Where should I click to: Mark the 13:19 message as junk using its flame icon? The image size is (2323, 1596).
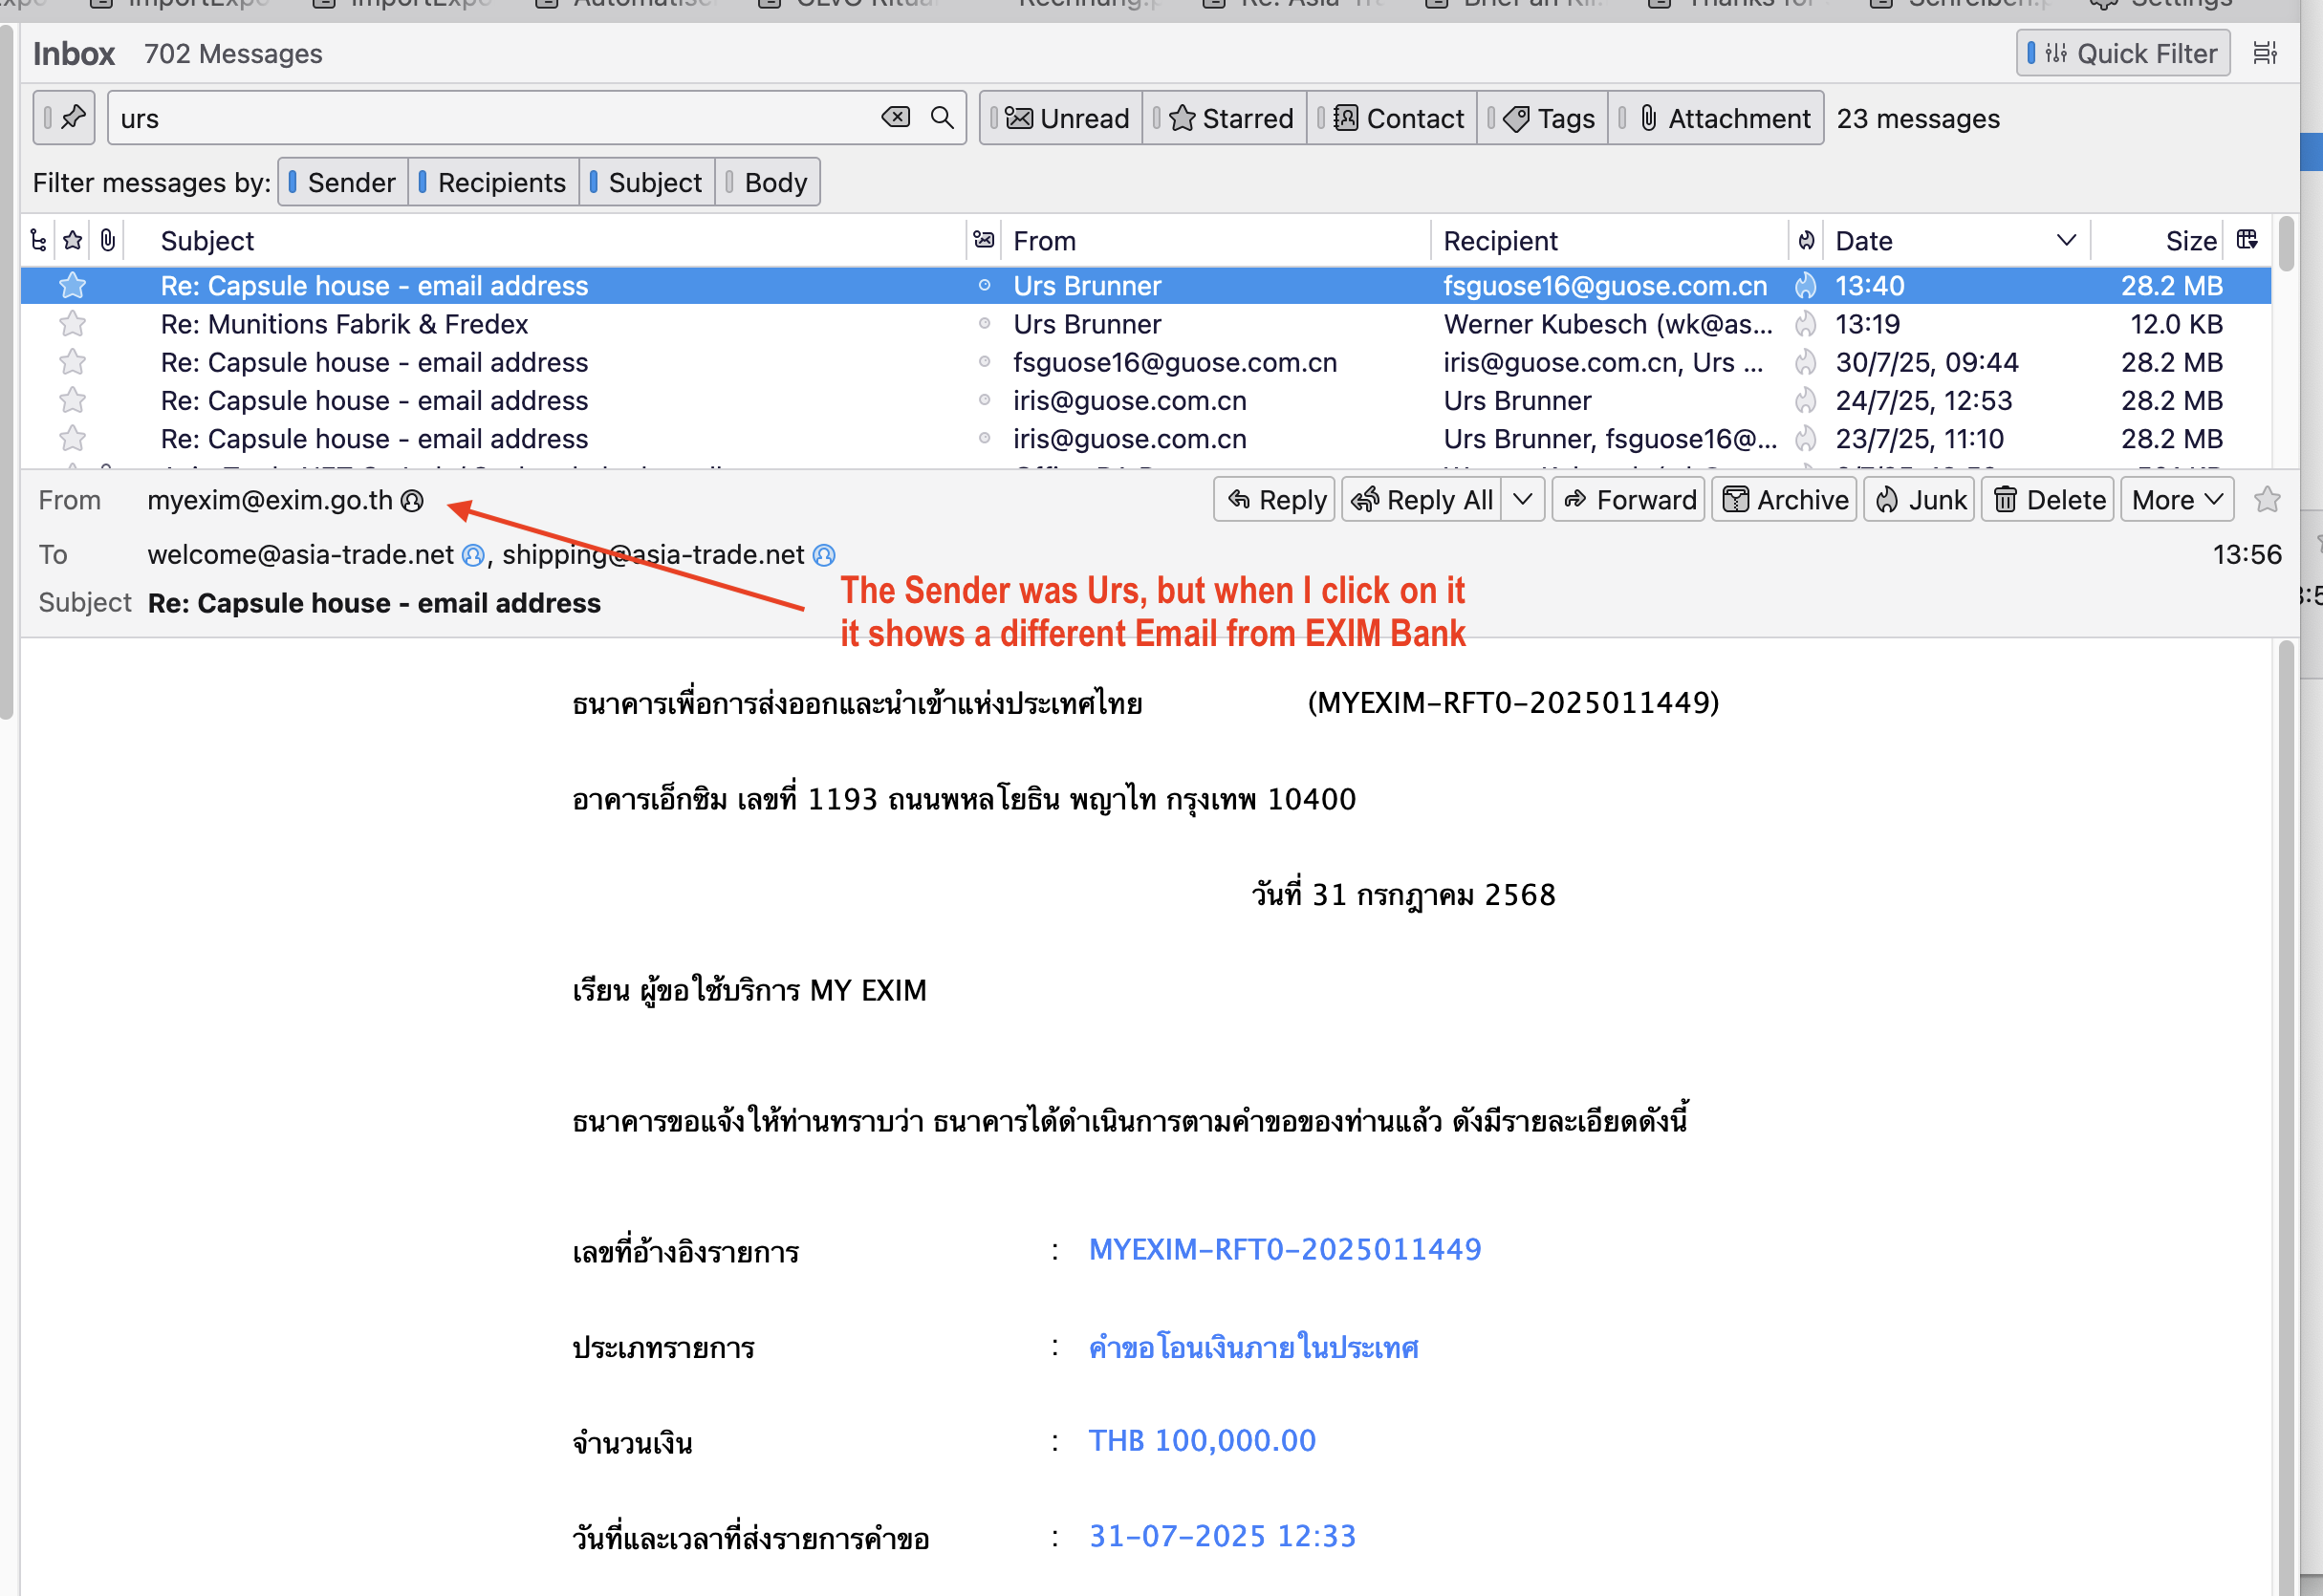1805,324
